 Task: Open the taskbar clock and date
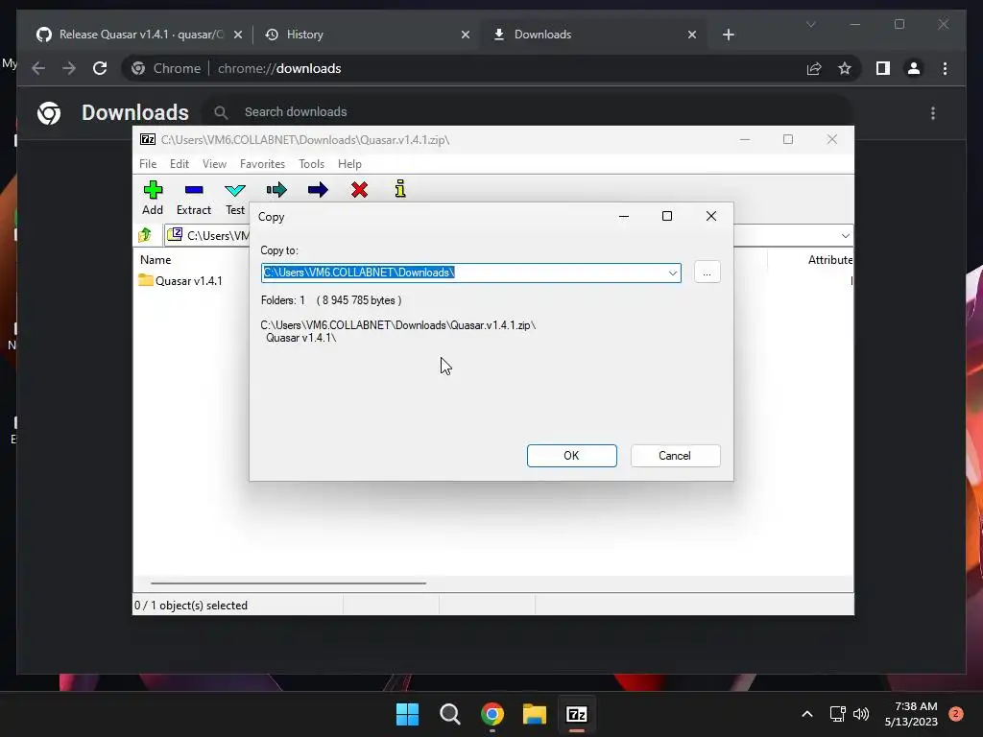tap(912, 714)
